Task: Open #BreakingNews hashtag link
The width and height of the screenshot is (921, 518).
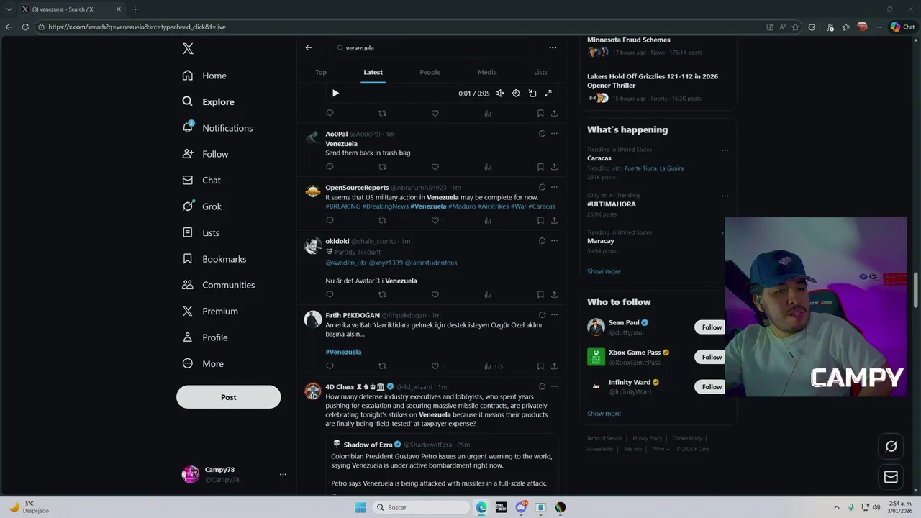Action: [385, 206]
